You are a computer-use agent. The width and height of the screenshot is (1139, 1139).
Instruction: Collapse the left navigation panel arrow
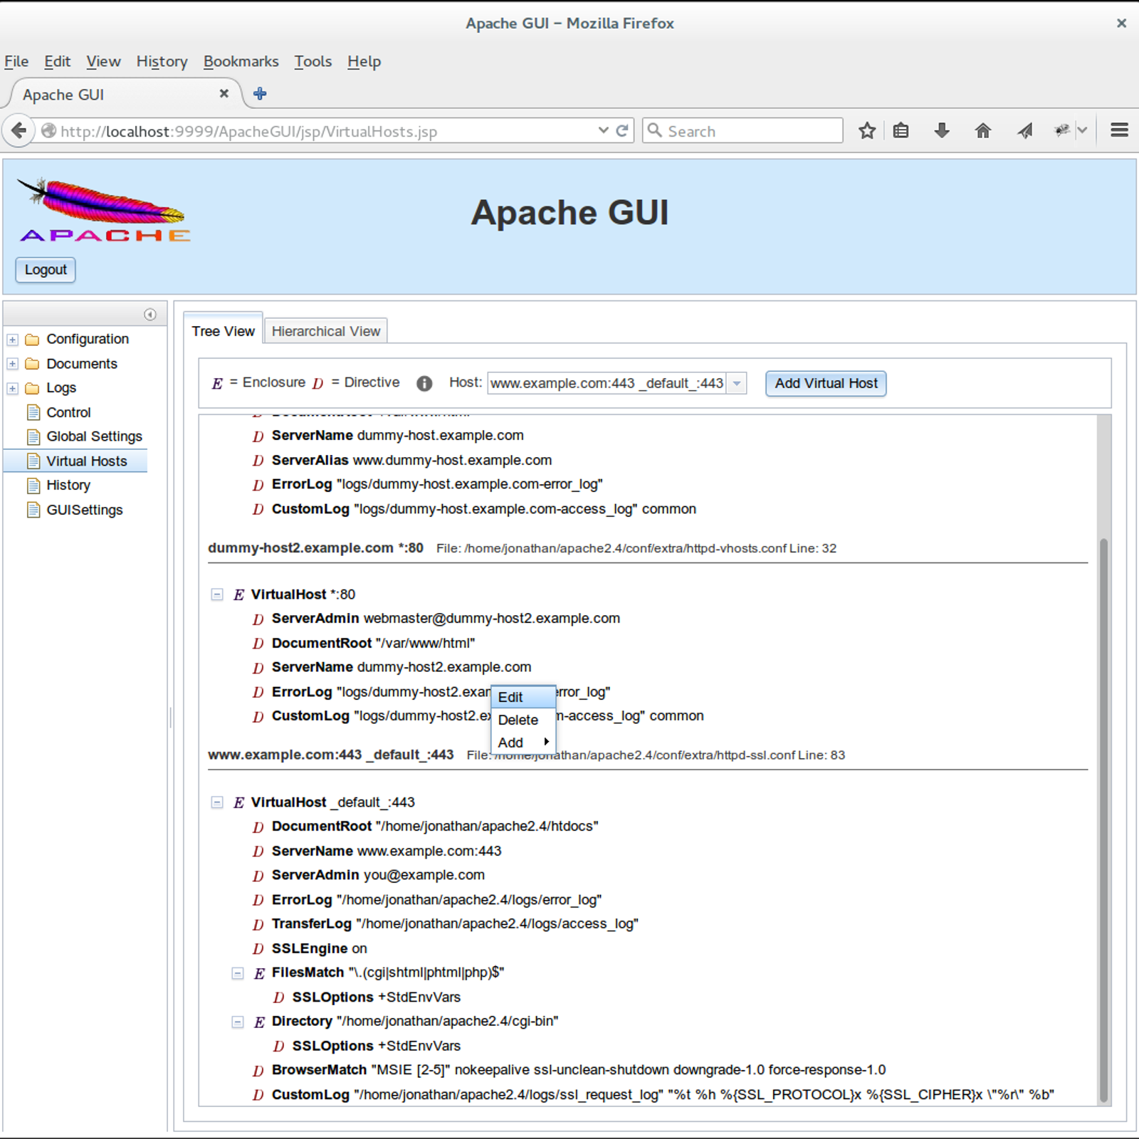tap(150, 314)
